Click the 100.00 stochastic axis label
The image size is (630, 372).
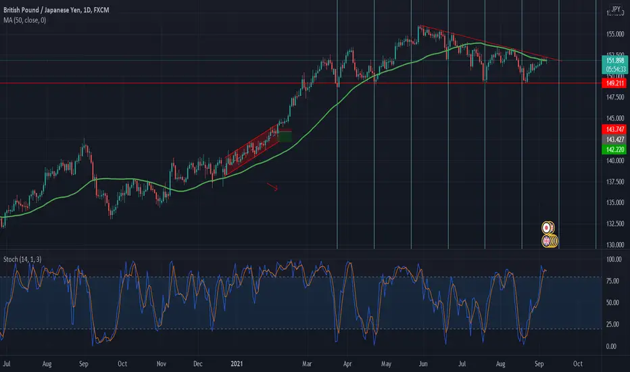614,260
